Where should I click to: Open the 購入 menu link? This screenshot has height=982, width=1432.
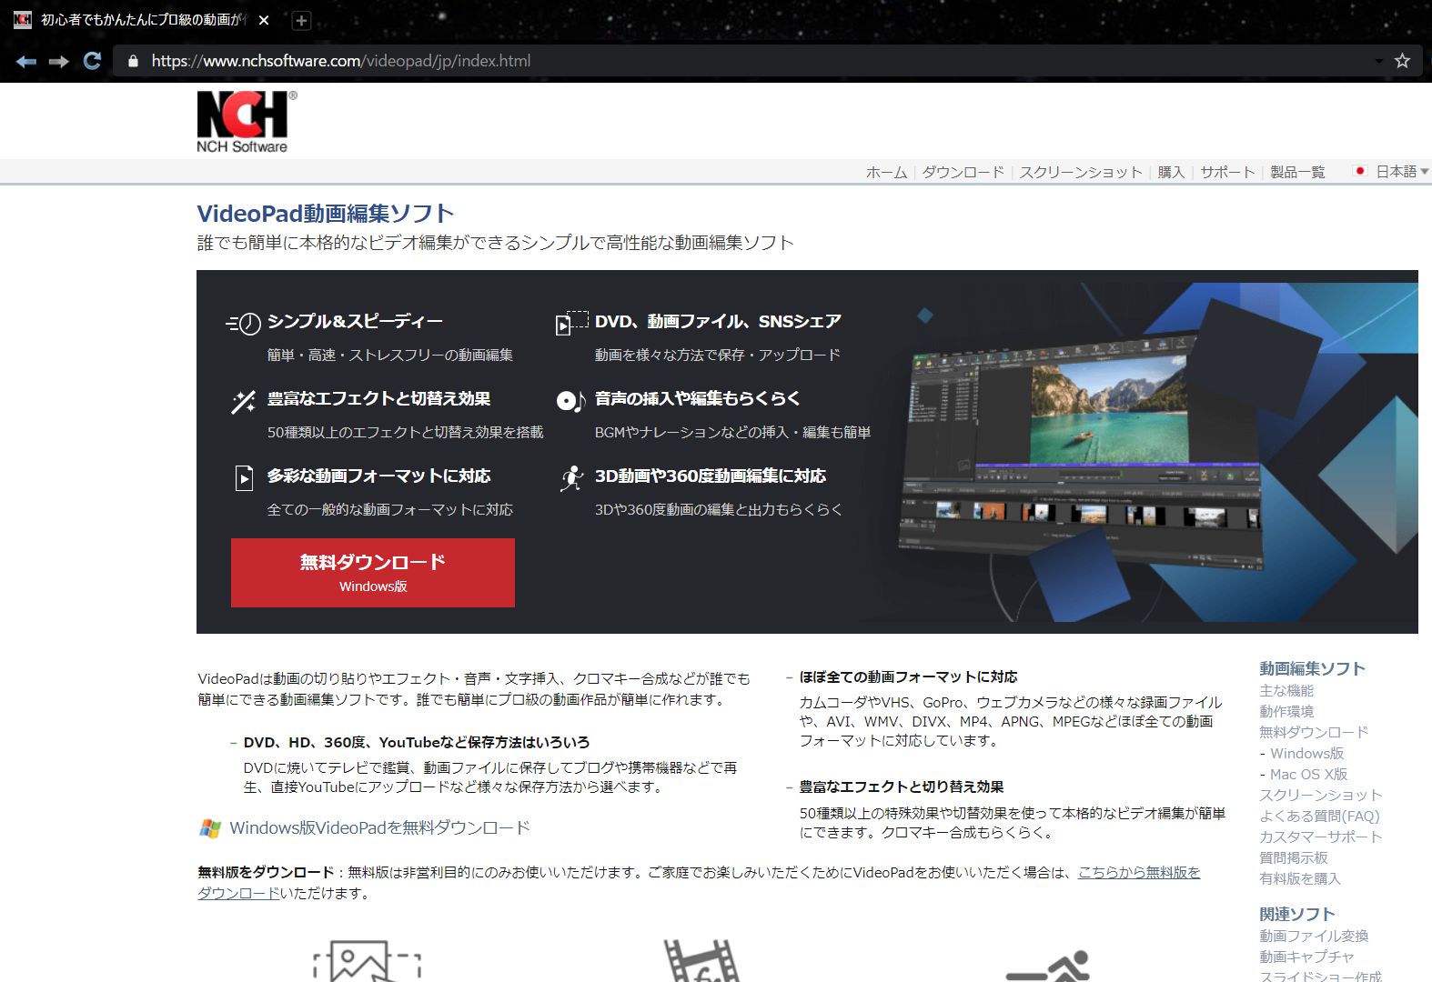point(1171,172)
